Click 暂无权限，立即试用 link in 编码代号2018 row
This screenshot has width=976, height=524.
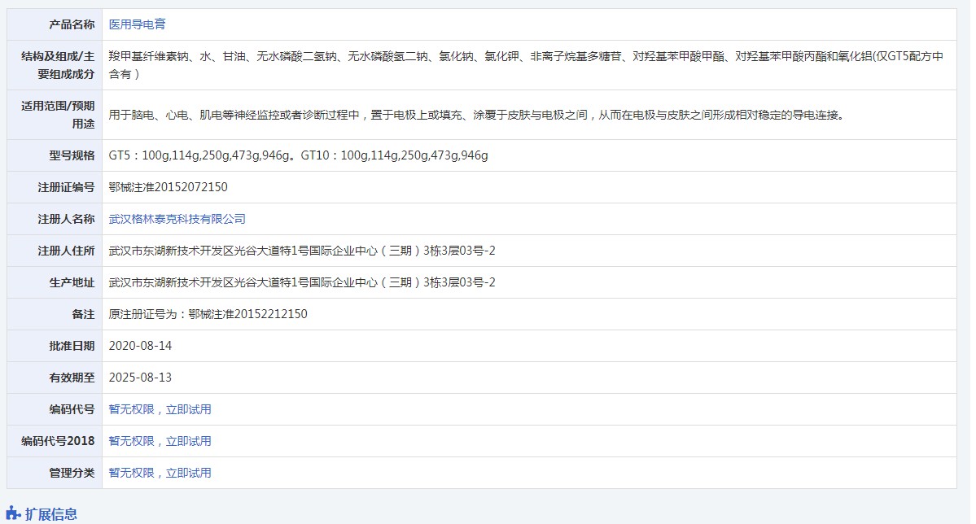pyautogui.click(x=160, y=441)
